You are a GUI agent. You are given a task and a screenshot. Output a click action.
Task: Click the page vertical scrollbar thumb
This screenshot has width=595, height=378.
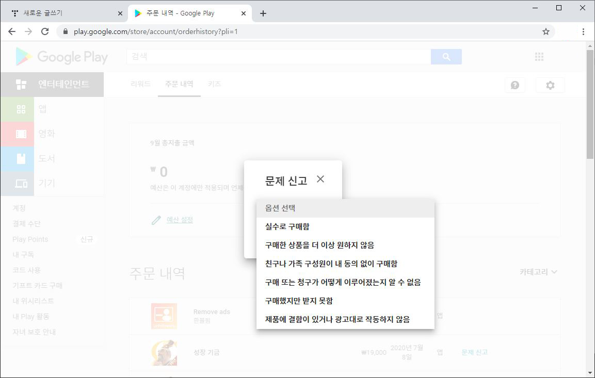pyautogui.click(x=590, y=104)
